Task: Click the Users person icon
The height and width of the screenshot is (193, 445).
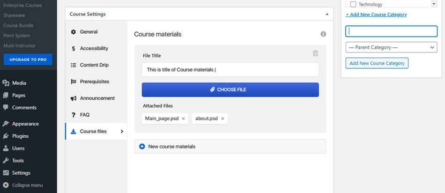Action: click(x=6, y=148)
